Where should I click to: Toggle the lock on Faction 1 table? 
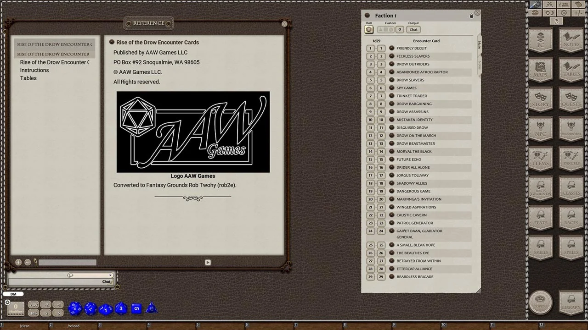click(471, 16)
